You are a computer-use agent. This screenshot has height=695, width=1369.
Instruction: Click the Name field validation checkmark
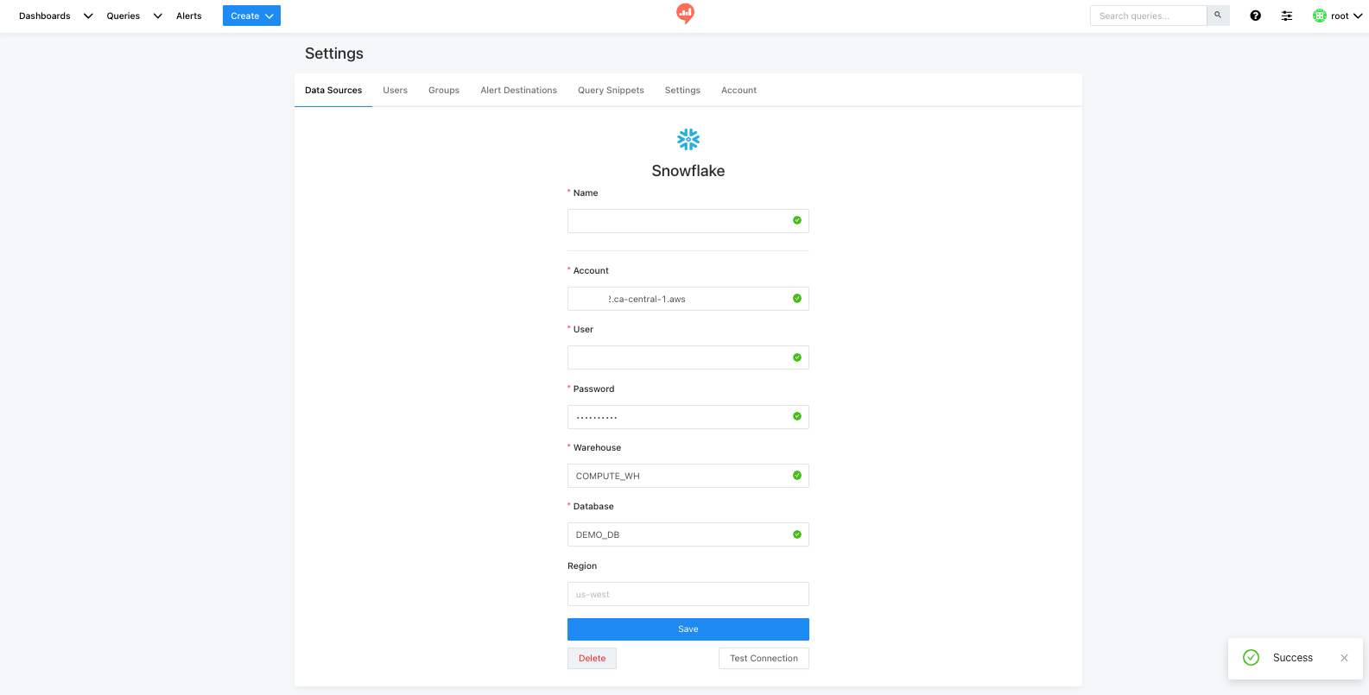pyautogui.click(x=797, y=220)
